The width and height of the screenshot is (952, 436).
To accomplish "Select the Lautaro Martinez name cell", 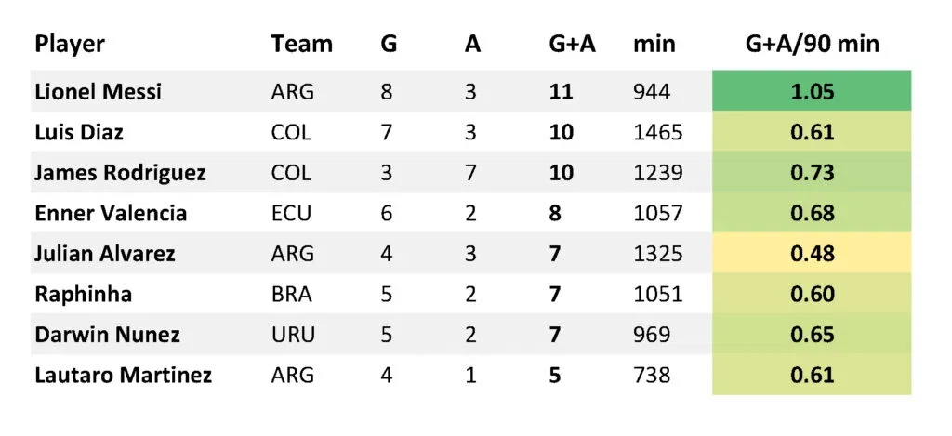I will (124, 375).
